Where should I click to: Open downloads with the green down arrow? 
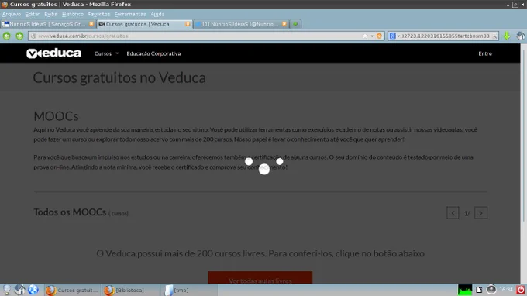(507, 36)
